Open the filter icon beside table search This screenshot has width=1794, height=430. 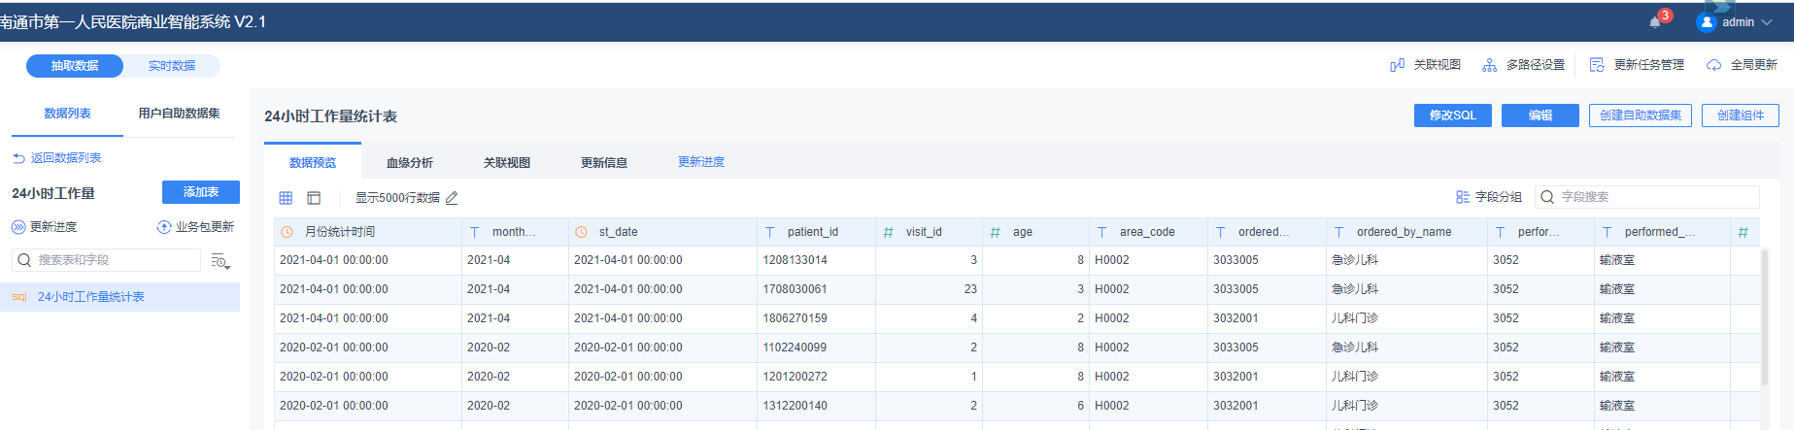(x=220, y=261)
